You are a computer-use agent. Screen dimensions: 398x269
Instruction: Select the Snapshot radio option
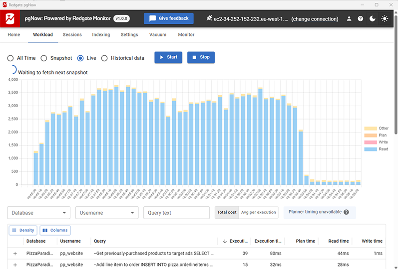click(44, 58)
